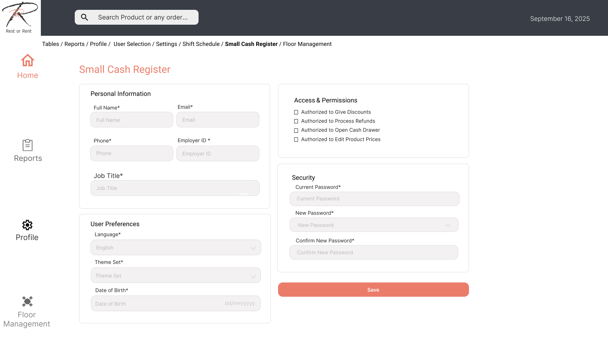Viewport: 608px width, 342px height.
Task: Focus the Full Name input field
Action: (132, 120)
